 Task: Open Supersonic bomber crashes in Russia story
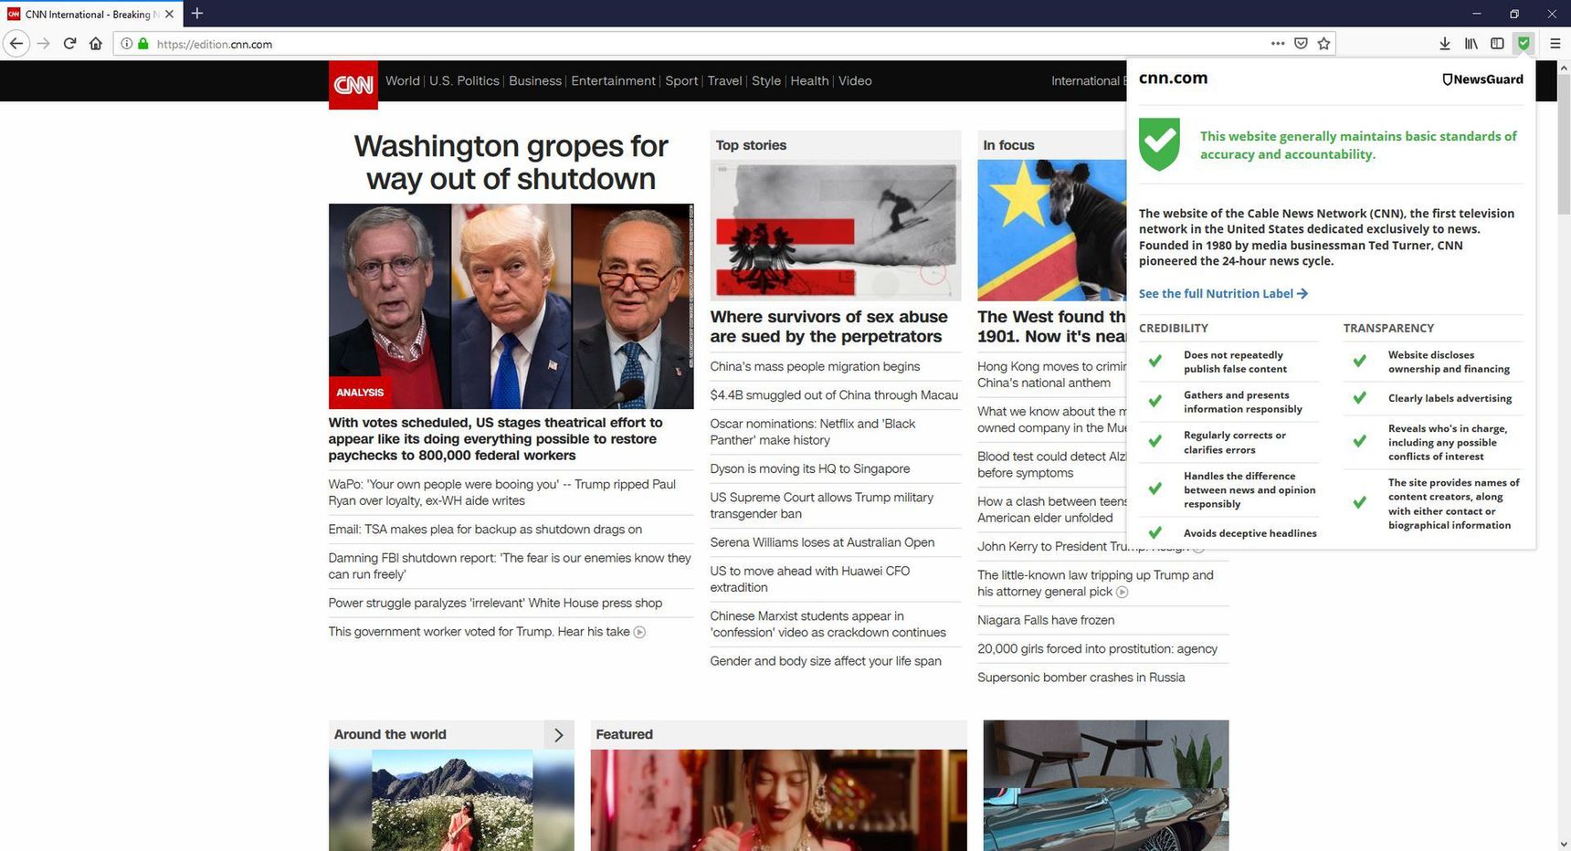click(x=1081, y=678)
